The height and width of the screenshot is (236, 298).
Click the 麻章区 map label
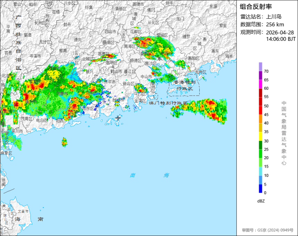[x=6, y=153]
